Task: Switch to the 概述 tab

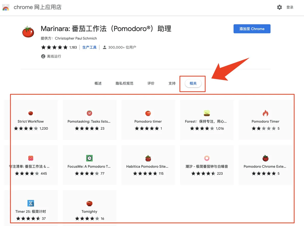Action: click(98, 83)
